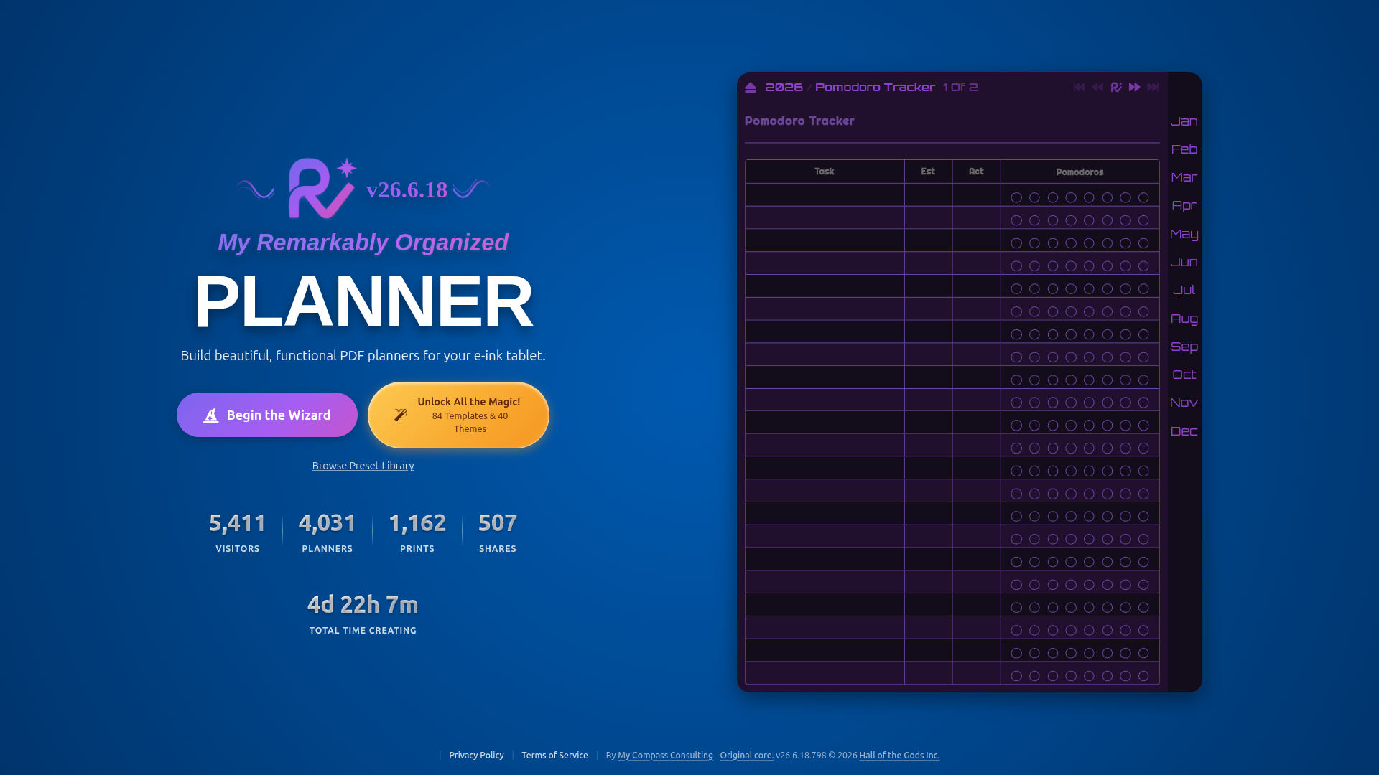The height and width of the screenshot is (775, 1379).
Task: Click first empty Est cell in tracker
Action: 928,195
